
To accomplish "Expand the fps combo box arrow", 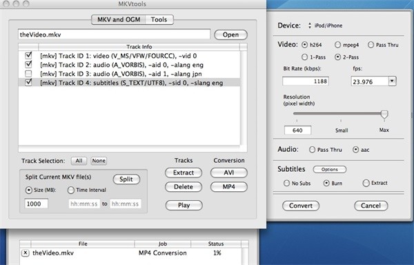I will coord(393,81).
